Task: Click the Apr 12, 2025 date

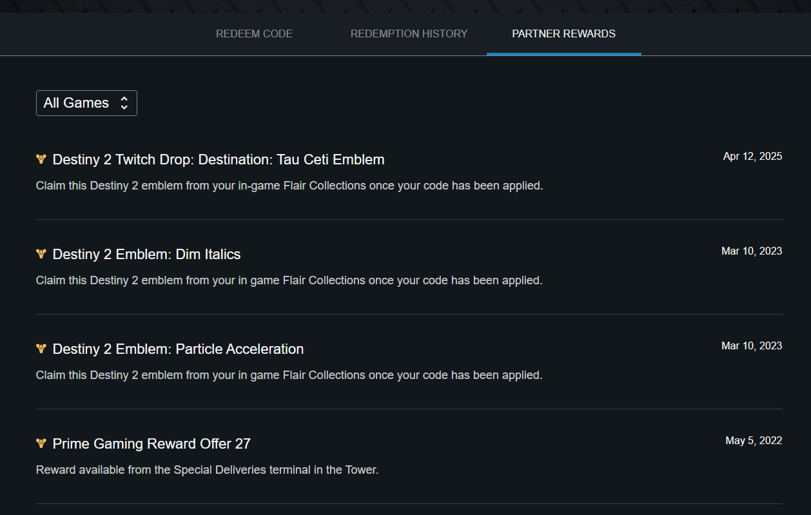Action: [x=752, y=156]
